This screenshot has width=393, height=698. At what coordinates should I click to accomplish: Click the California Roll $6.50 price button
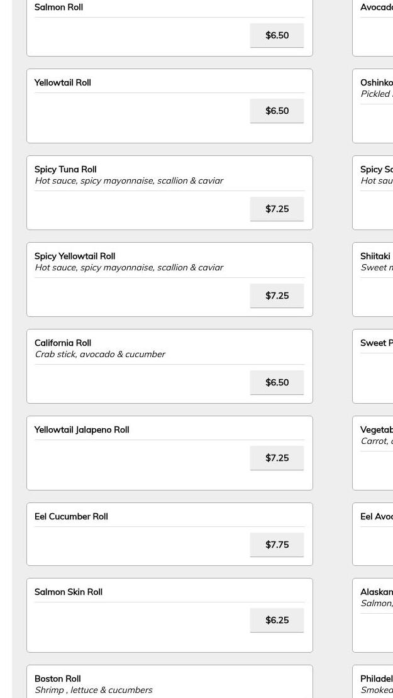point(277,382)
